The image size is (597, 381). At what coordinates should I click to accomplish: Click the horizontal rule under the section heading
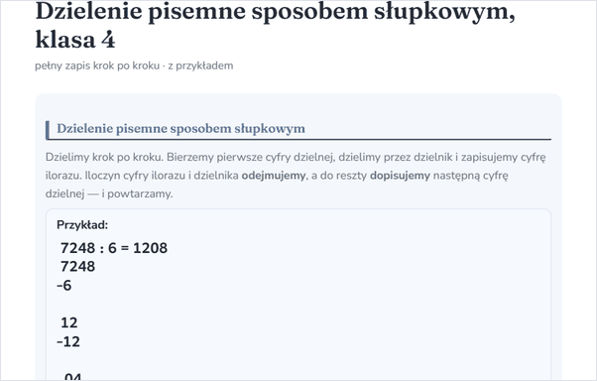pyautogui.click(x=300, y=140)
